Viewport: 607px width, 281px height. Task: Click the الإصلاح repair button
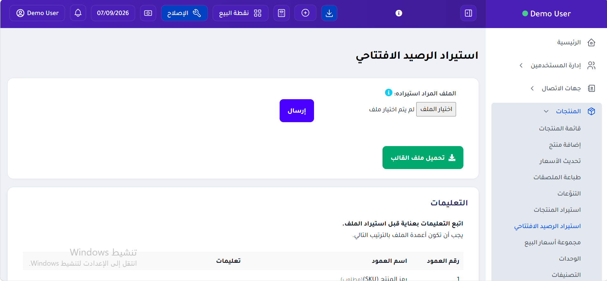(184, 13)
